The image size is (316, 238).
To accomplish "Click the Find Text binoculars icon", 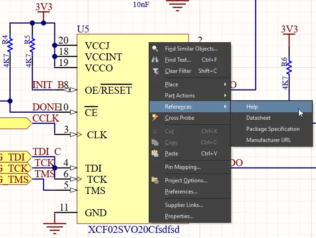I will [x=155, y=60].
